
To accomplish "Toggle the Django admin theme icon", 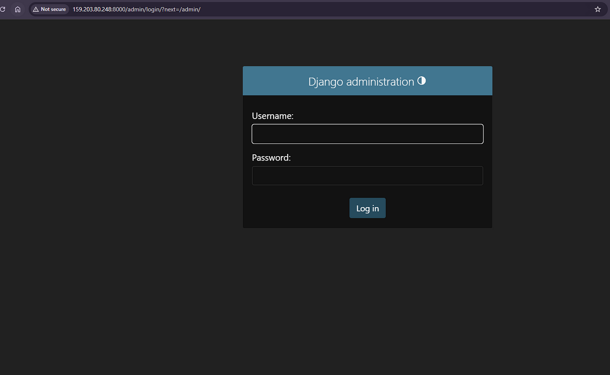I will point(421,81).
